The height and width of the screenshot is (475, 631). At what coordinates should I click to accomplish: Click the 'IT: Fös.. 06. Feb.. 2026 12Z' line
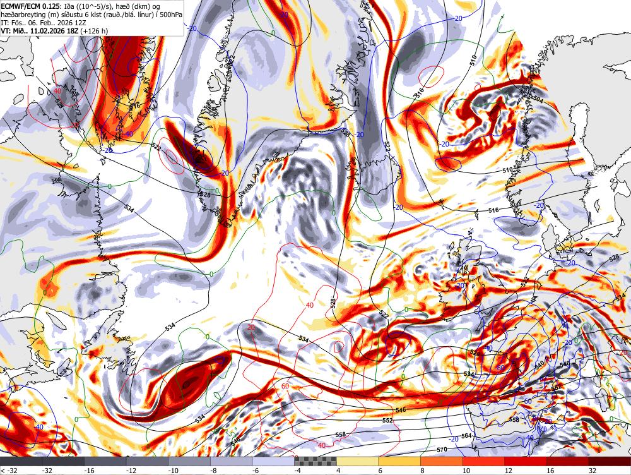pos(44,23)
